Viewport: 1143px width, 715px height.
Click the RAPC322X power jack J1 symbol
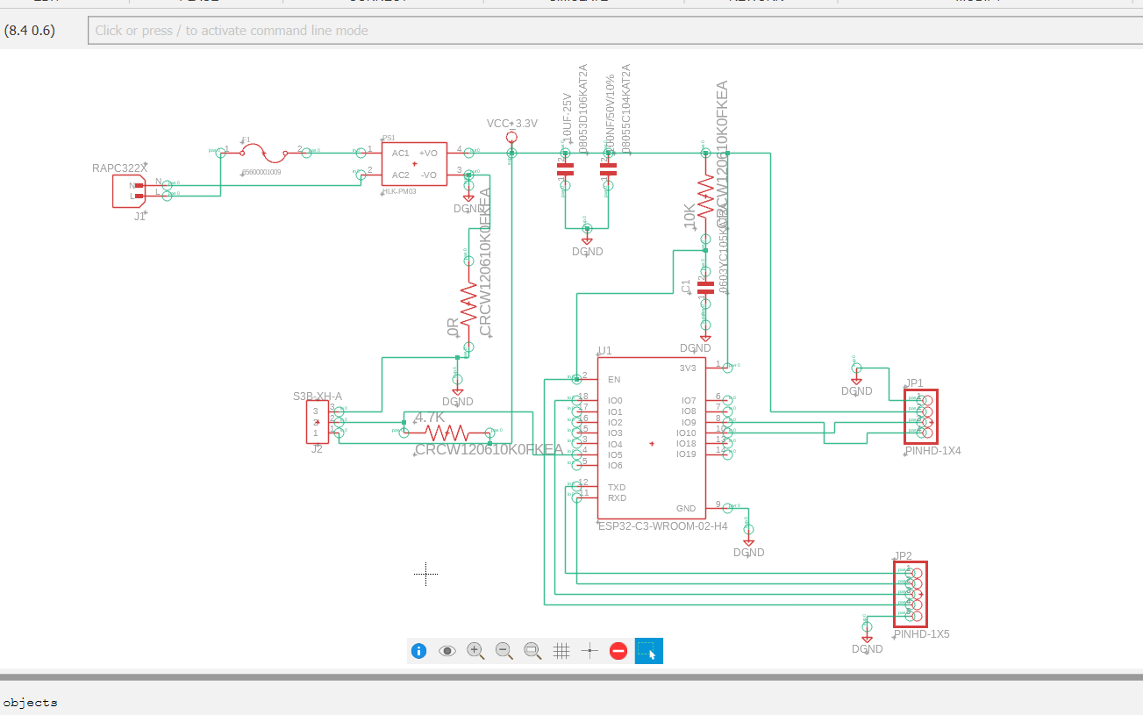[128, 190]
